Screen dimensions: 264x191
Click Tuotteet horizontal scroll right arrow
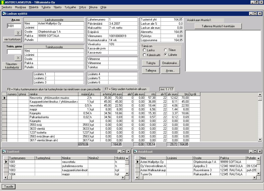click(123, 177)
